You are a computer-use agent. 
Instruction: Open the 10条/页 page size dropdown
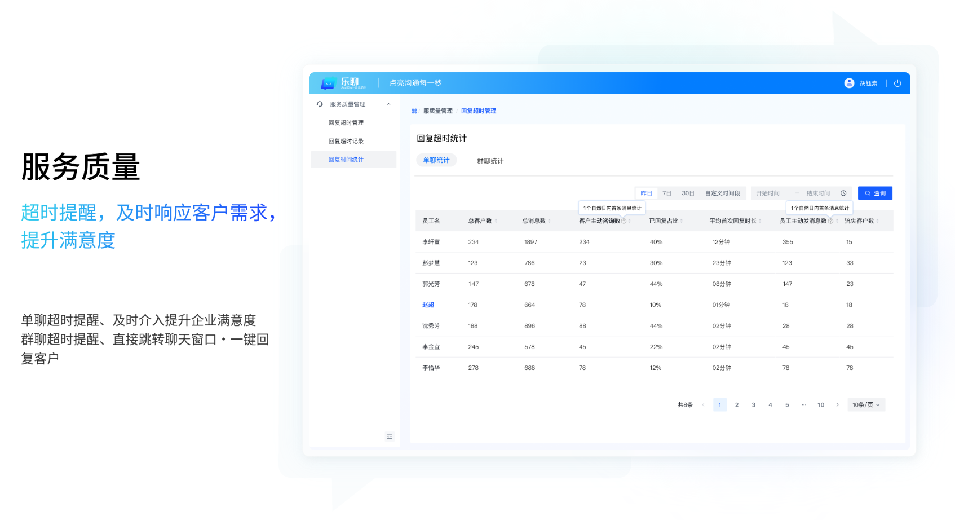coord(866,405)
